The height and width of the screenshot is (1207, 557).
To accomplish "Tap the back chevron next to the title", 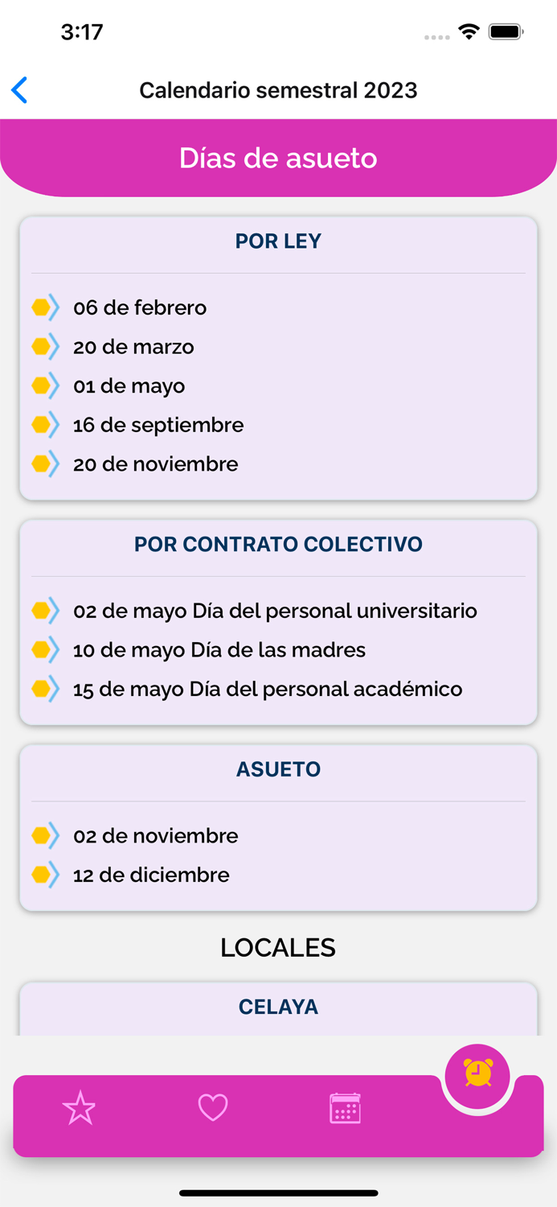I will (20, 90).
